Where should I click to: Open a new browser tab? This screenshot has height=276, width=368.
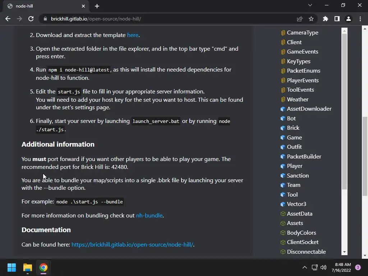[97, 6]
